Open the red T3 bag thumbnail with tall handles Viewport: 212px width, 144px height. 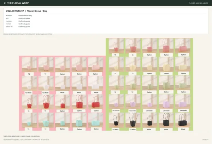(x=46, y=102)
